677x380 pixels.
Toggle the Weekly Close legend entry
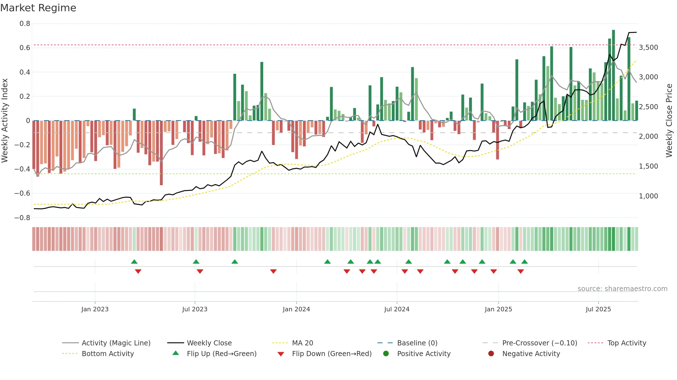click(199, 343)
